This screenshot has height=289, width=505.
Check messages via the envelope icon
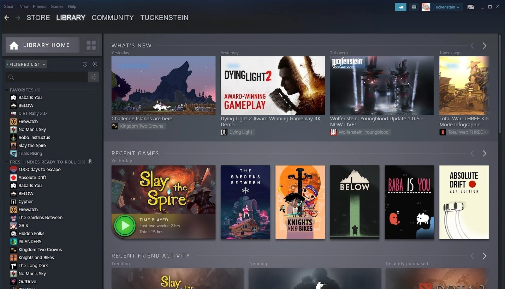point(414,7)
